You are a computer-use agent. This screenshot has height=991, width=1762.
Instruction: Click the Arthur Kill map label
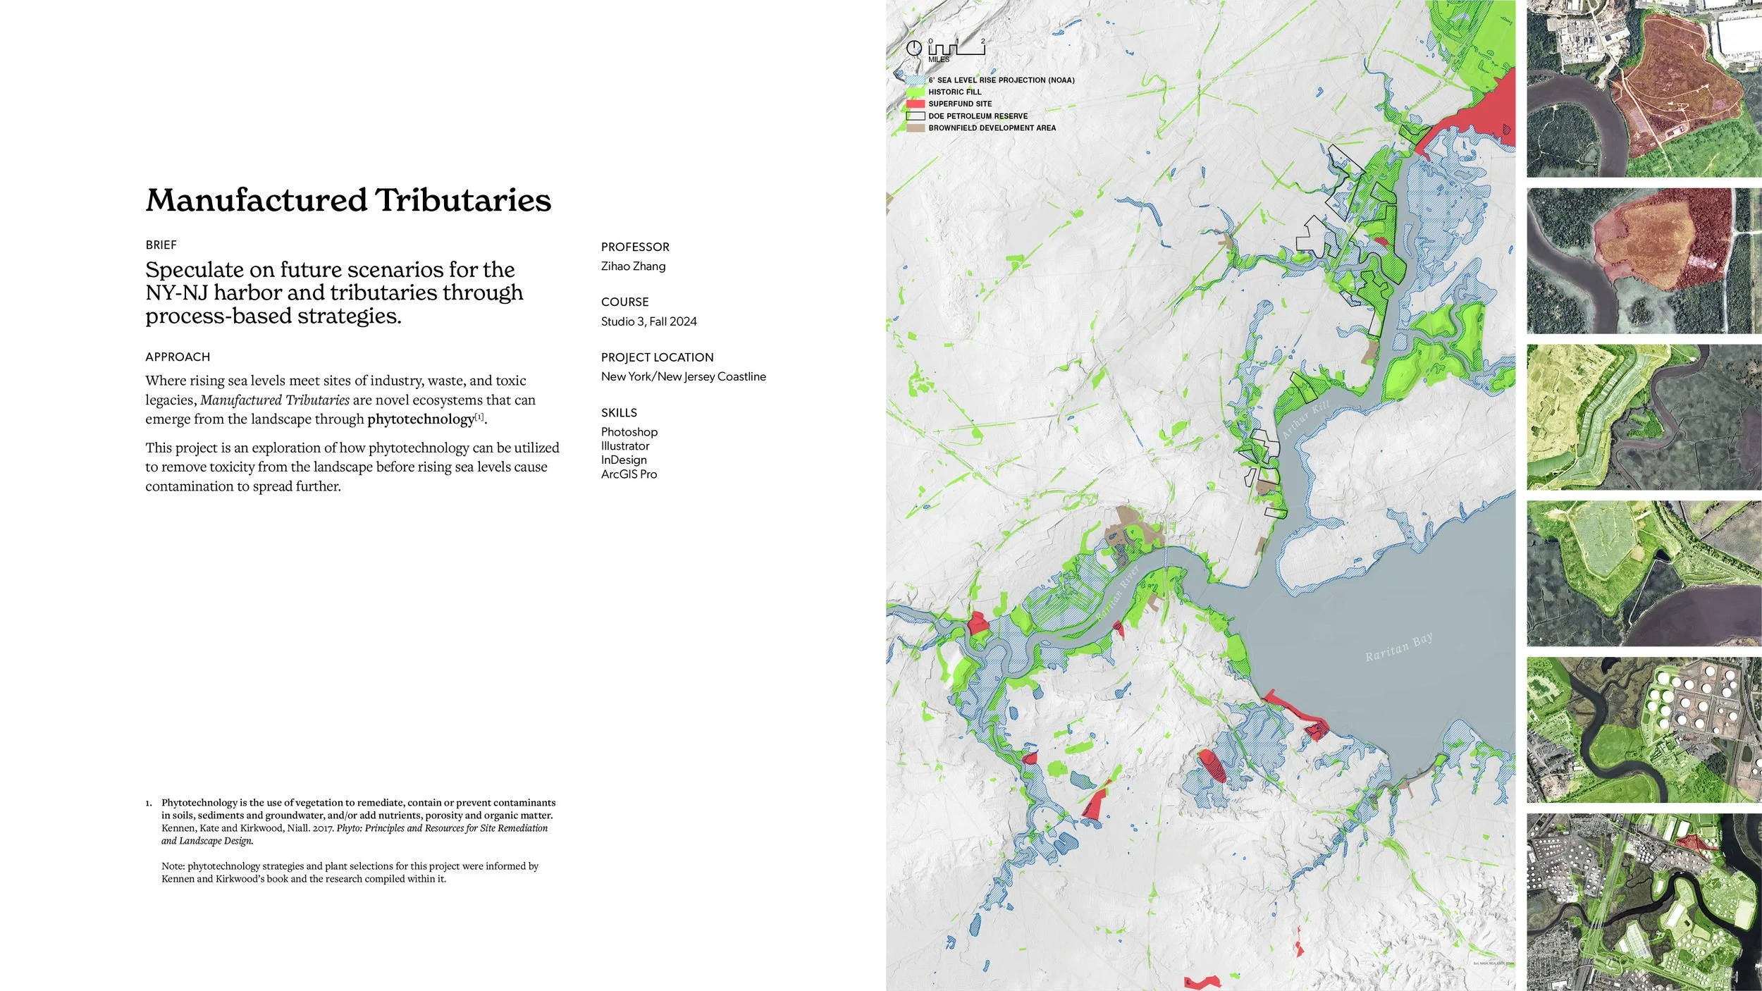[x=1305, y=419]
